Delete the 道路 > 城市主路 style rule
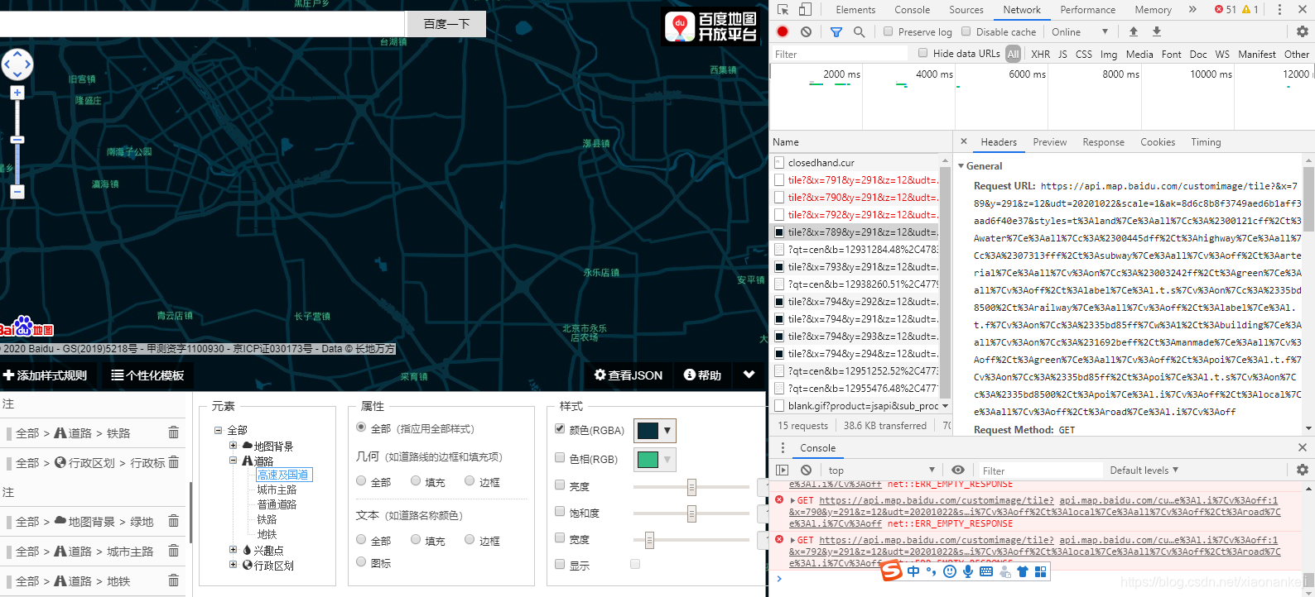1315x597 pixels. pos(173,551)
